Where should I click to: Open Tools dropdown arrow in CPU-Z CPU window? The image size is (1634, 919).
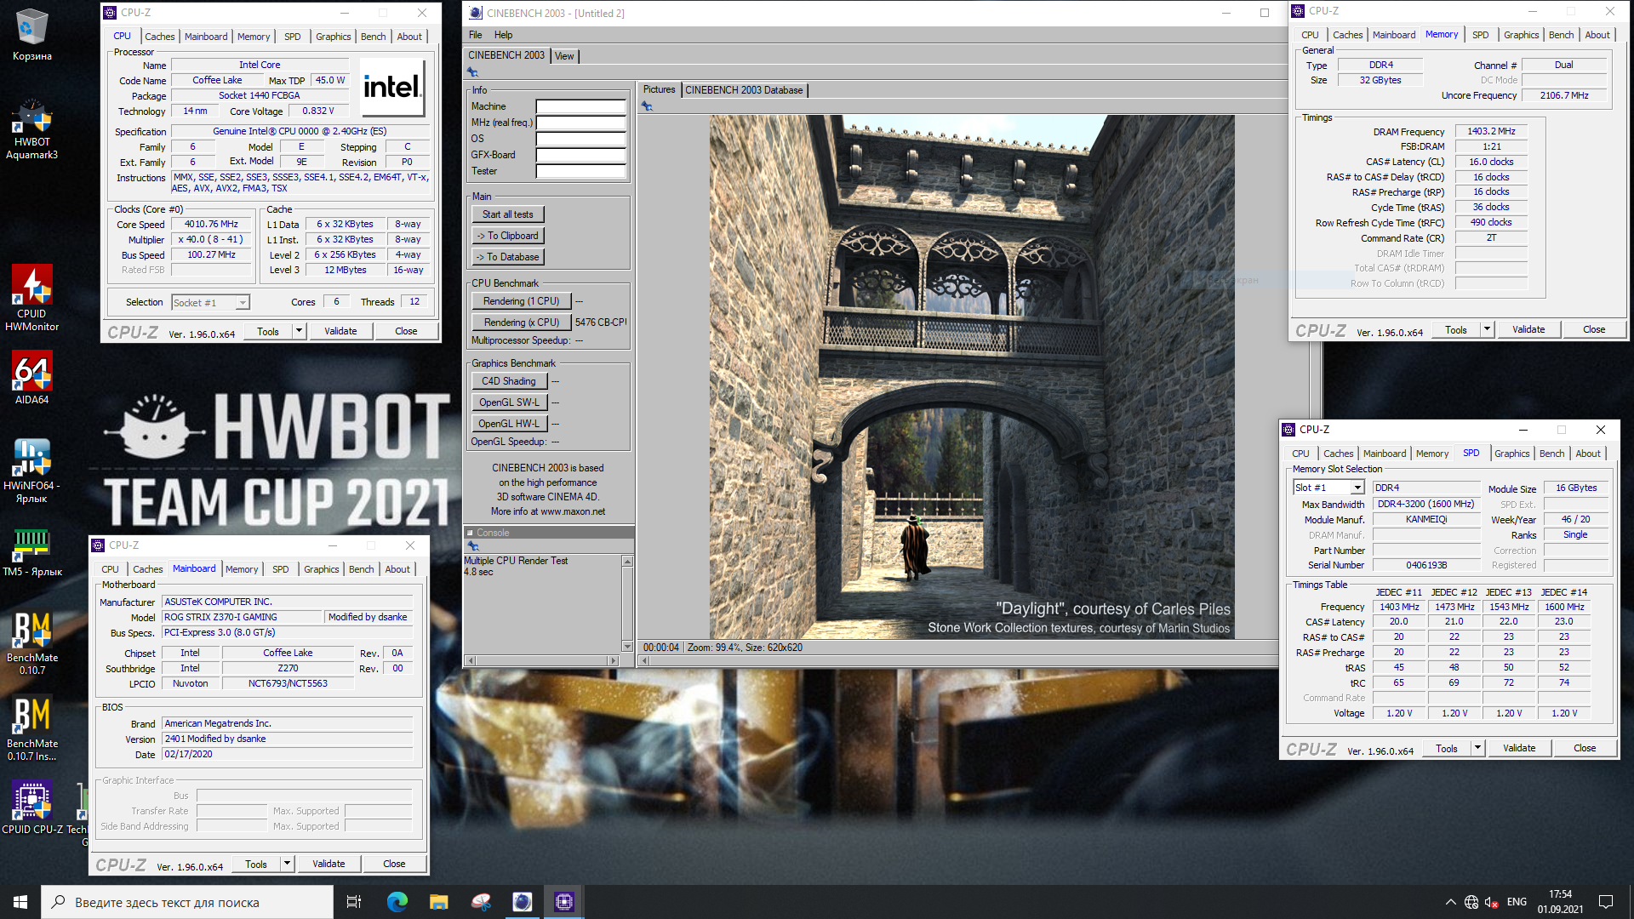[x=299, y=331]
